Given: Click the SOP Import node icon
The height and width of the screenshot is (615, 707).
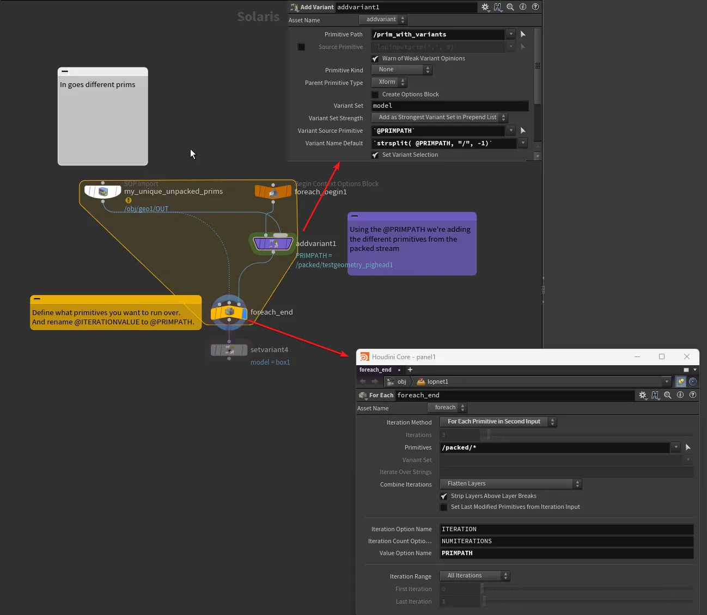Looking at the screenshot, I should (x=103, y=192).
